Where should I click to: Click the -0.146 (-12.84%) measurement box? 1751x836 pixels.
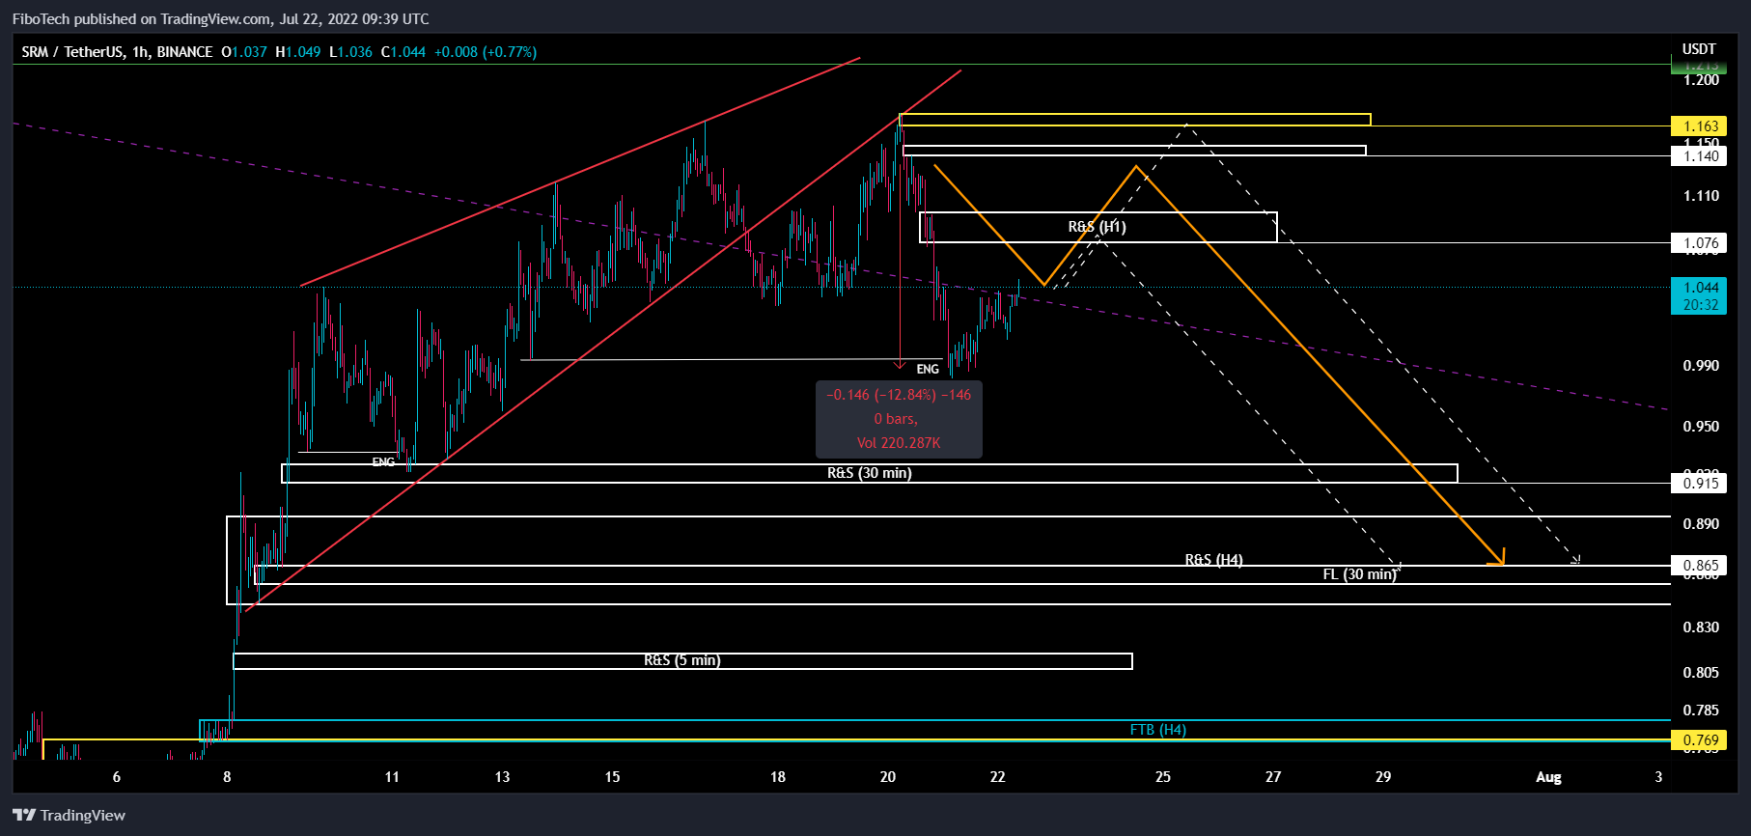899,419
